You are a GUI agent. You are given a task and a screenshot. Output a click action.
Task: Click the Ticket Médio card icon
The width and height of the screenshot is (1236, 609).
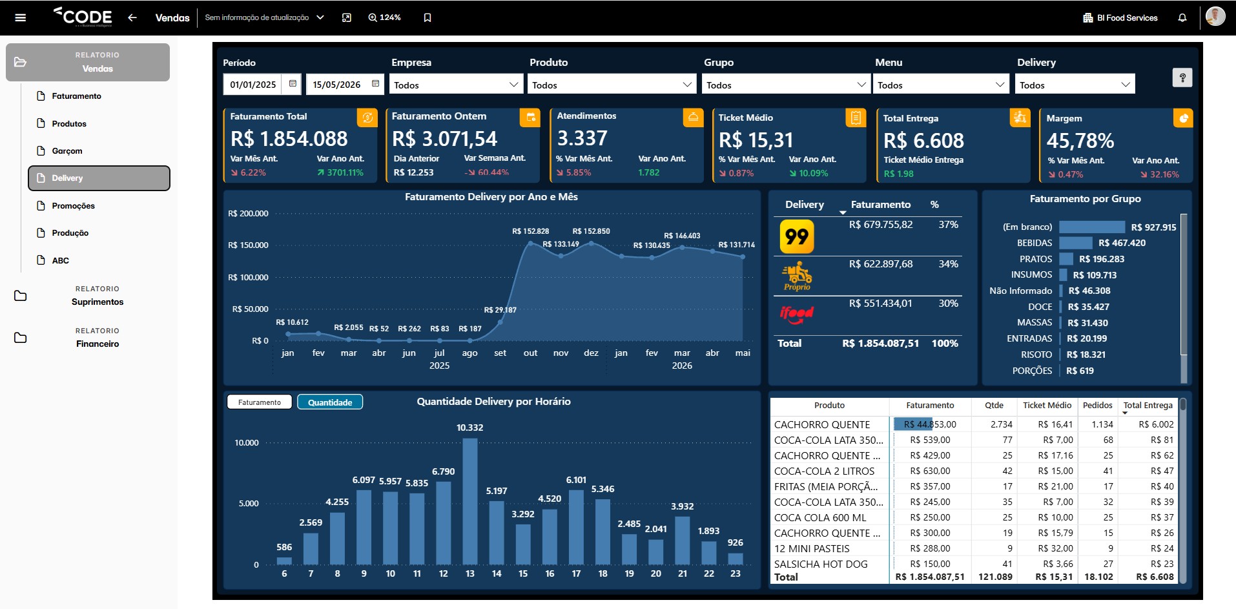click(856, 118)
